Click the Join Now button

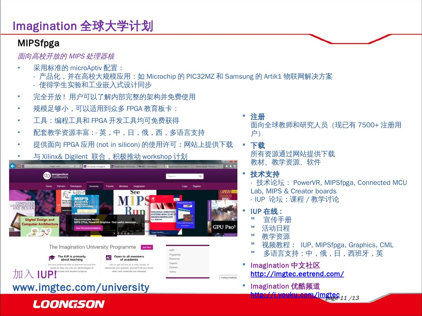point(147,247)
